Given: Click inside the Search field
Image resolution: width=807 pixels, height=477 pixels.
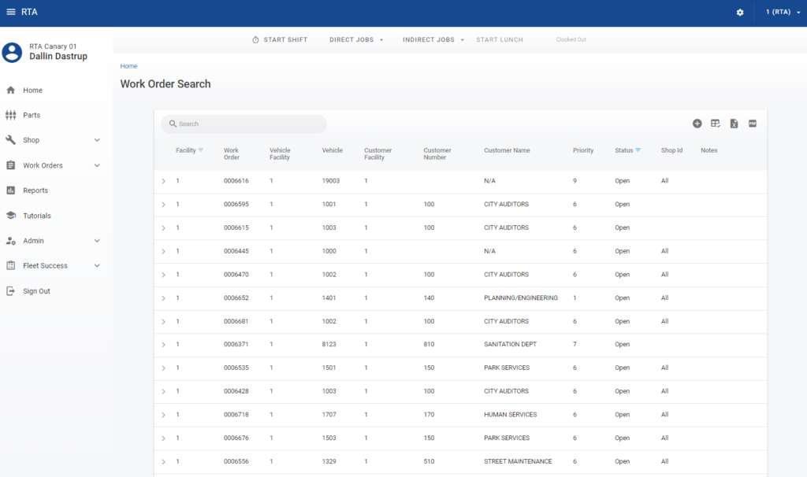Looking at the screenshot, I should point(244,124).
